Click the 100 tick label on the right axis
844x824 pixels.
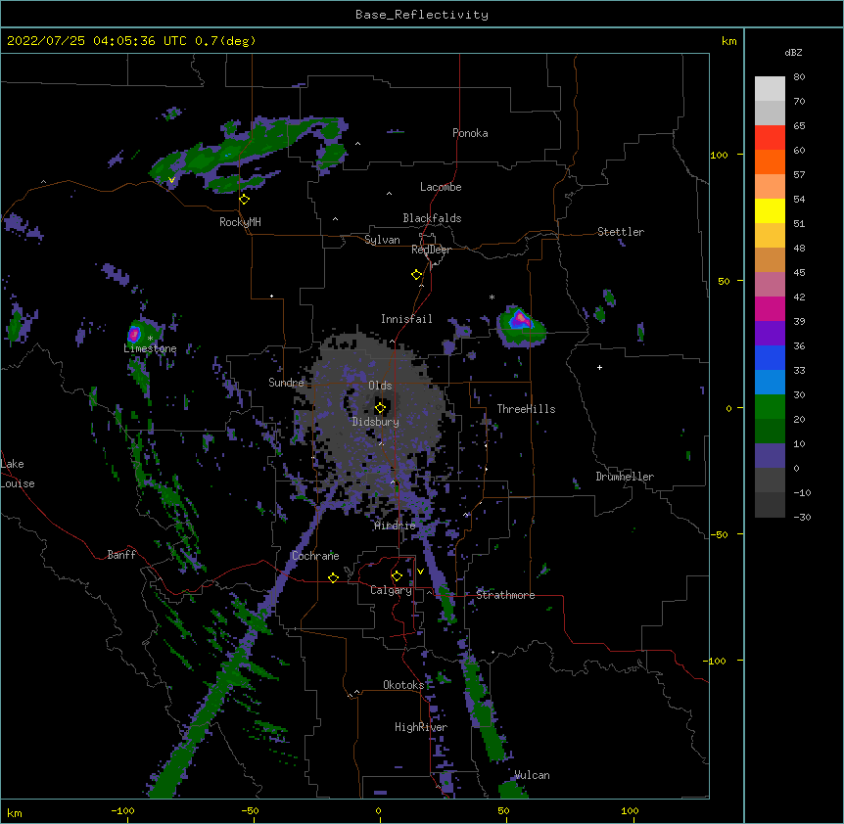click(719, 155)
